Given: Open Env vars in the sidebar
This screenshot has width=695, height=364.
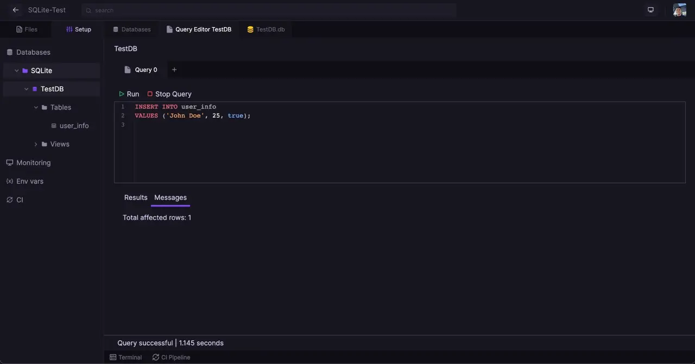Looking at the screenshot, I should tap(29, 181).
